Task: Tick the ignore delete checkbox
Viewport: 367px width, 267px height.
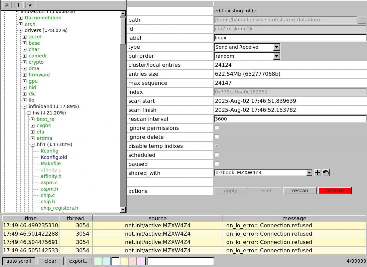Action: (217, 137)
